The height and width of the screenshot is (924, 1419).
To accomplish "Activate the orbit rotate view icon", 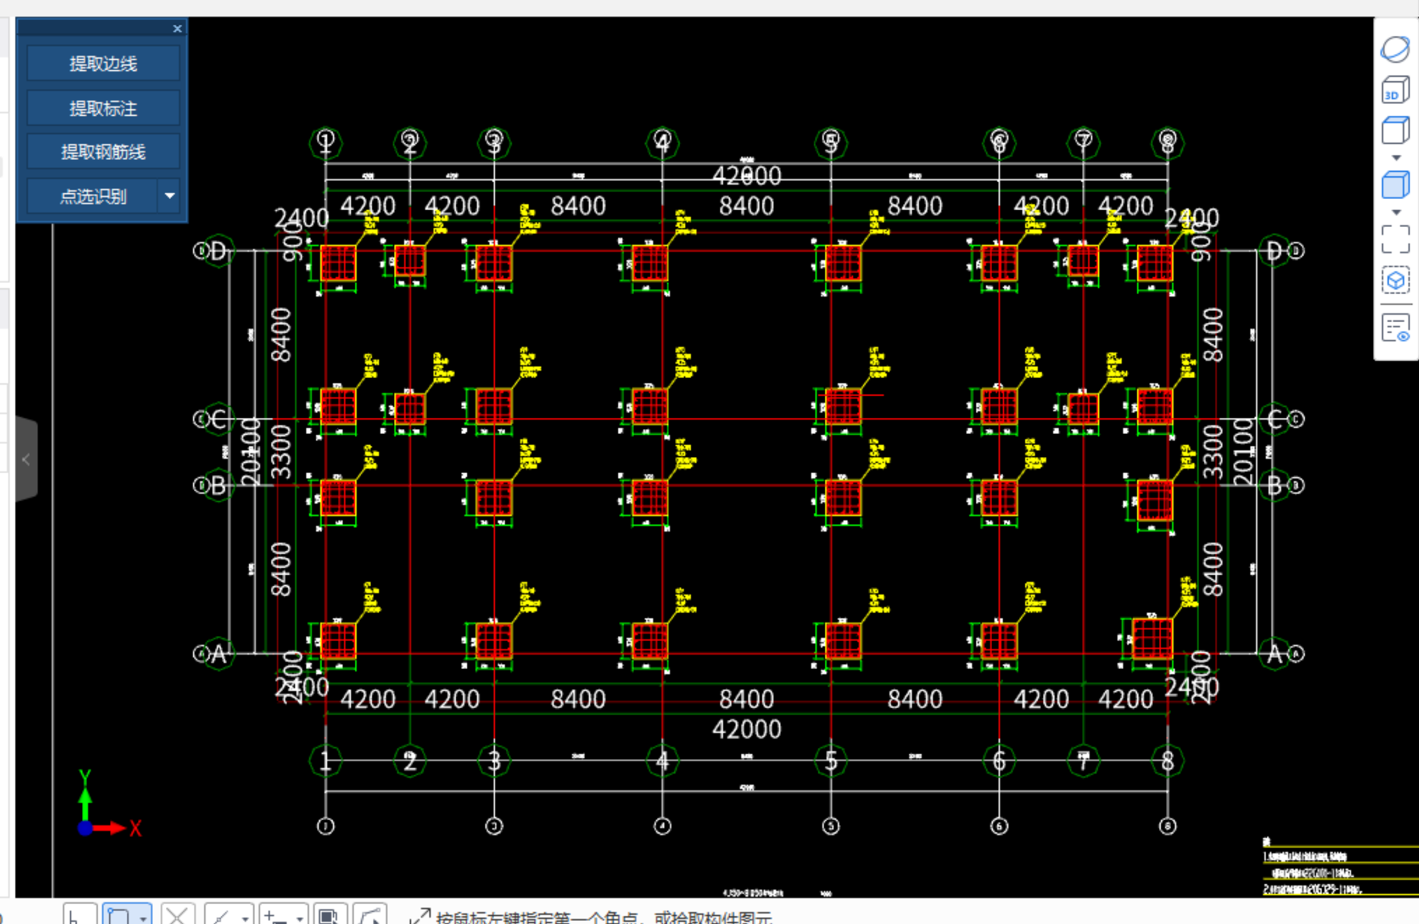I will [1395, 49].
